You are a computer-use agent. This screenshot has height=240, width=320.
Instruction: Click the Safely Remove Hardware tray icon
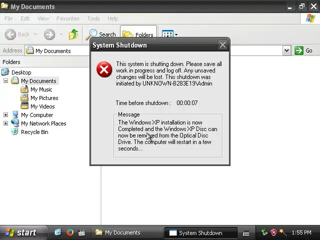[x=264, y=232]
